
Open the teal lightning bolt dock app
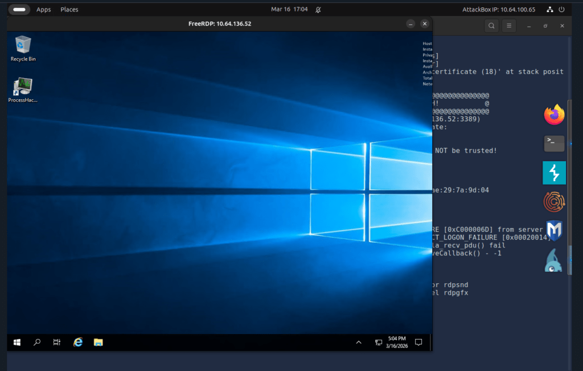[x=554, y=173]
